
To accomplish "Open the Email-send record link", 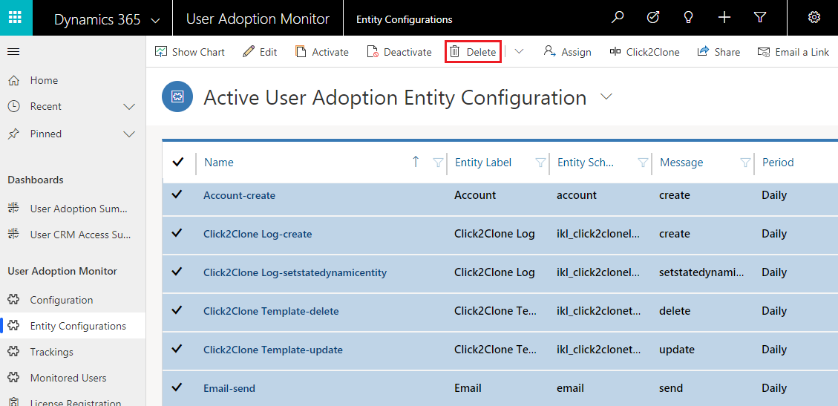I will click(229, 388).
